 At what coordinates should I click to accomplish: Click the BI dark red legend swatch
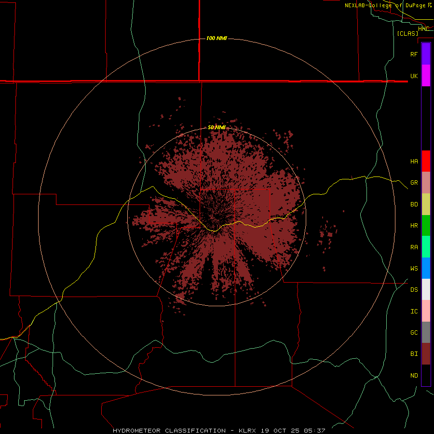point(426,354)
